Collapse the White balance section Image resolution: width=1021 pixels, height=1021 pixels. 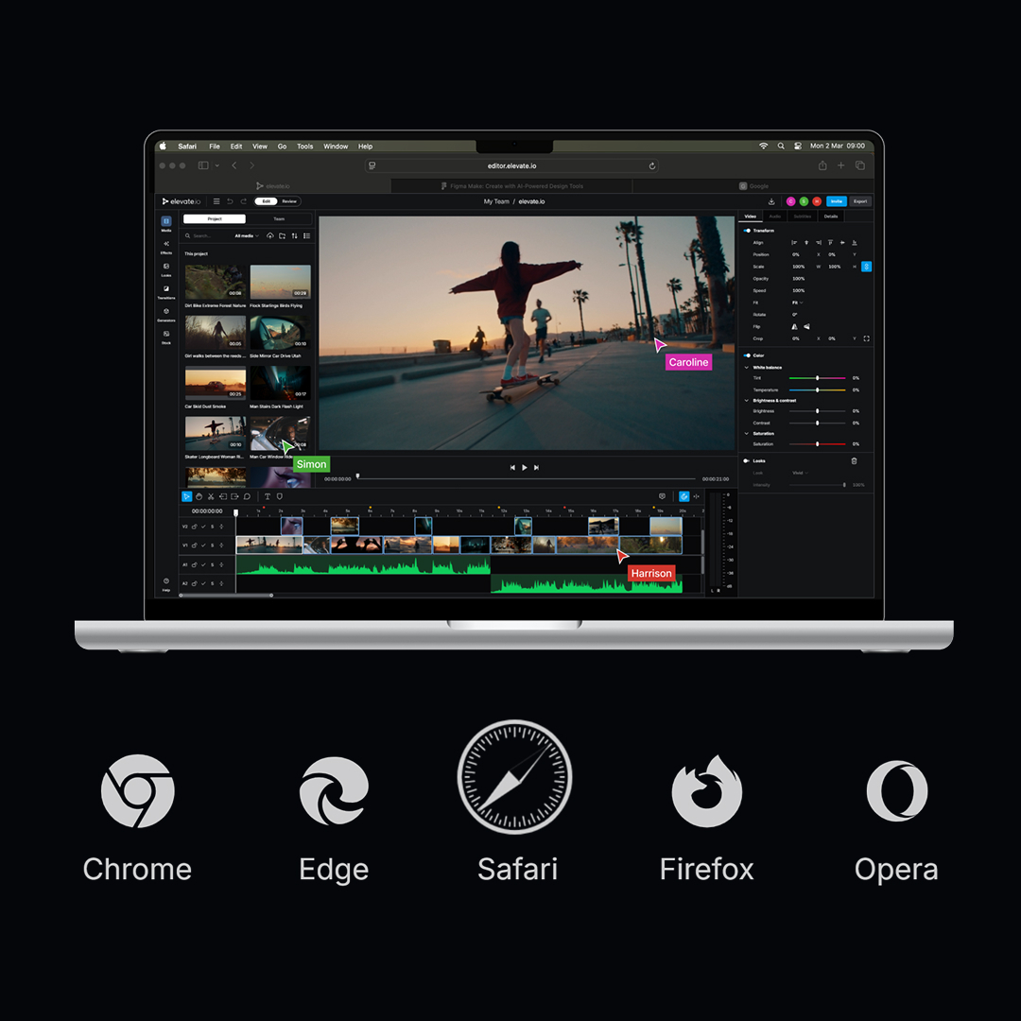click(746, 367)
